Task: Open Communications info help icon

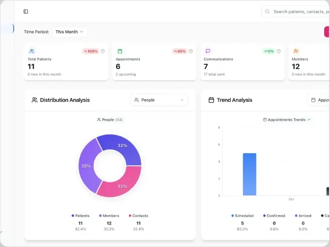Action: click(x=279, y=51)
